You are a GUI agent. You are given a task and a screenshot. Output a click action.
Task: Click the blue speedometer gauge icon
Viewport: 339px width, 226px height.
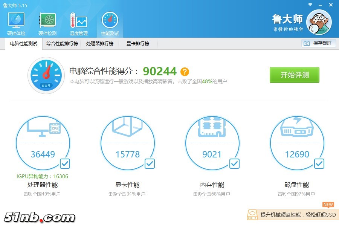[x=46, y=75]
